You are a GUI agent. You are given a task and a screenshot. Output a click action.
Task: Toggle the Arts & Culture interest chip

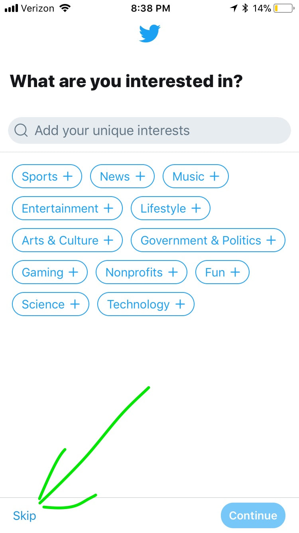[67, 240]
